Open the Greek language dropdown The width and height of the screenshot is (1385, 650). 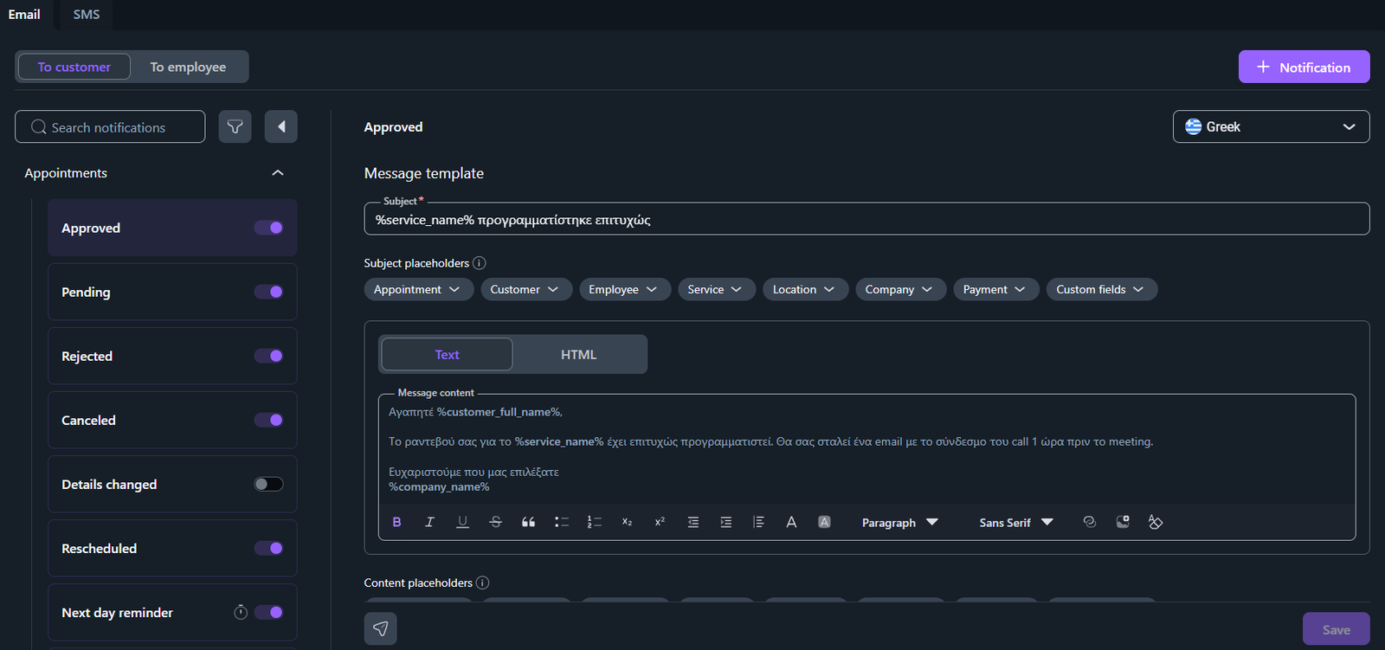coord(1271,126)
